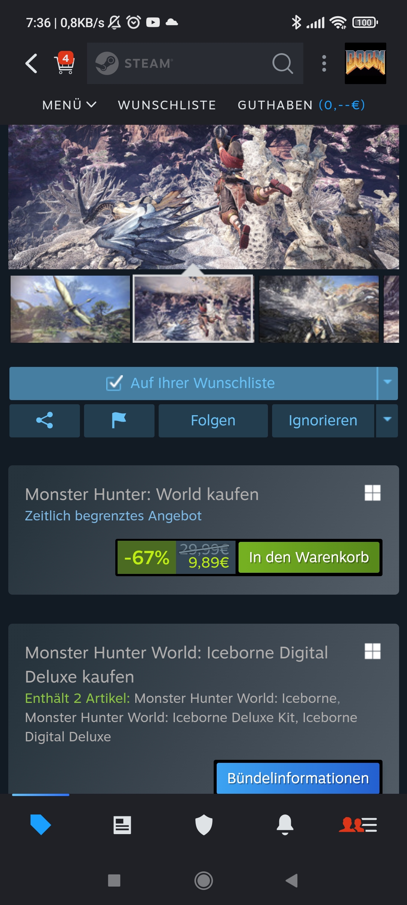The image size is (407, 905).
Task: Toggle the 'Auf Ihrer Wunschliste' checkbox button
Action: pos(193,383)
